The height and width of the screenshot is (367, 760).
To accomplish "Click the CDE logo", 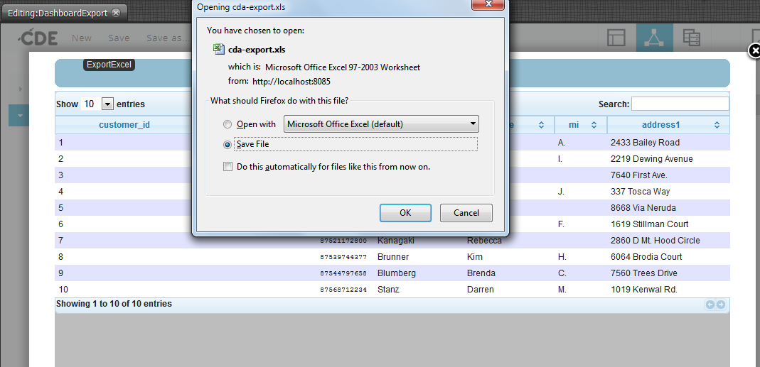I will 38,38.
